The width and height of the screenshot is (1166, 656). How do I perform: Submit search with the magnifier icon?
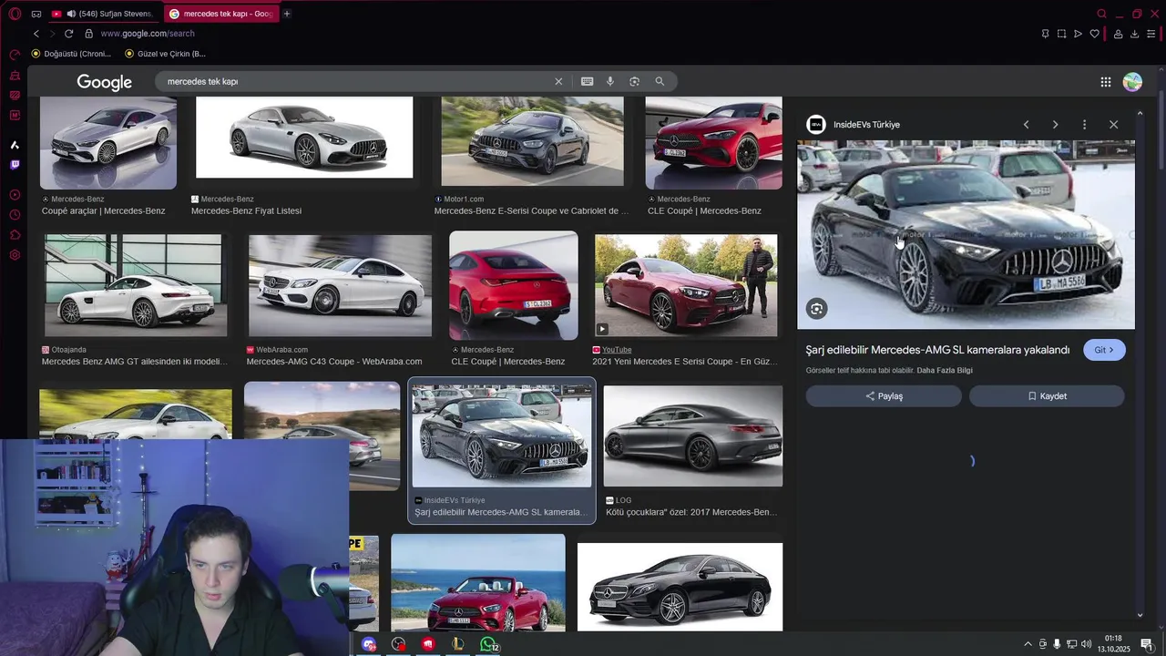coord(660,81)
